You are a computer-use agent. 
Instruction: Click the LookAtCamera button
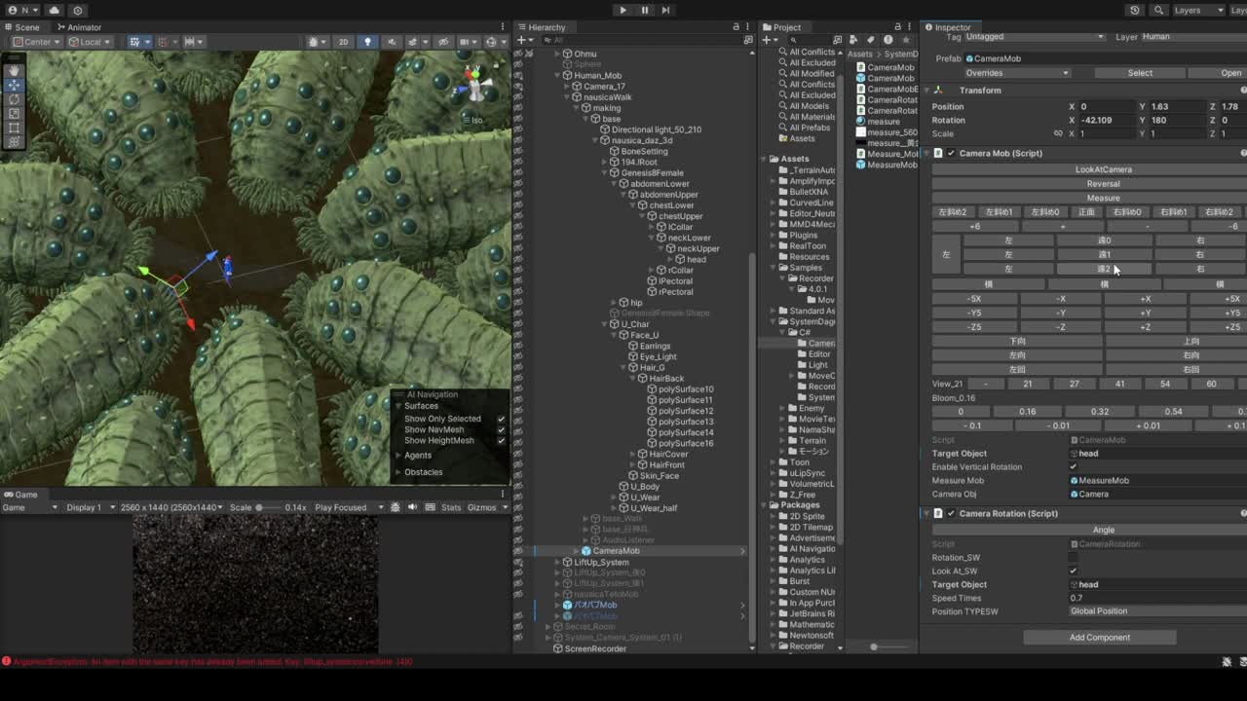coord(1103,169)
